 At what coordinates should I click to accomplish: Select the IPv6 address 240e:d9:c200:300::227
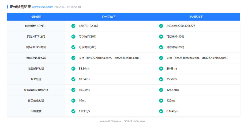[180, 26]
